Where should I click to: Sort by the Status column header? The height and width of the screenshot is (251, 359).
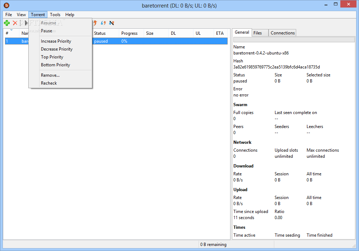106,33
